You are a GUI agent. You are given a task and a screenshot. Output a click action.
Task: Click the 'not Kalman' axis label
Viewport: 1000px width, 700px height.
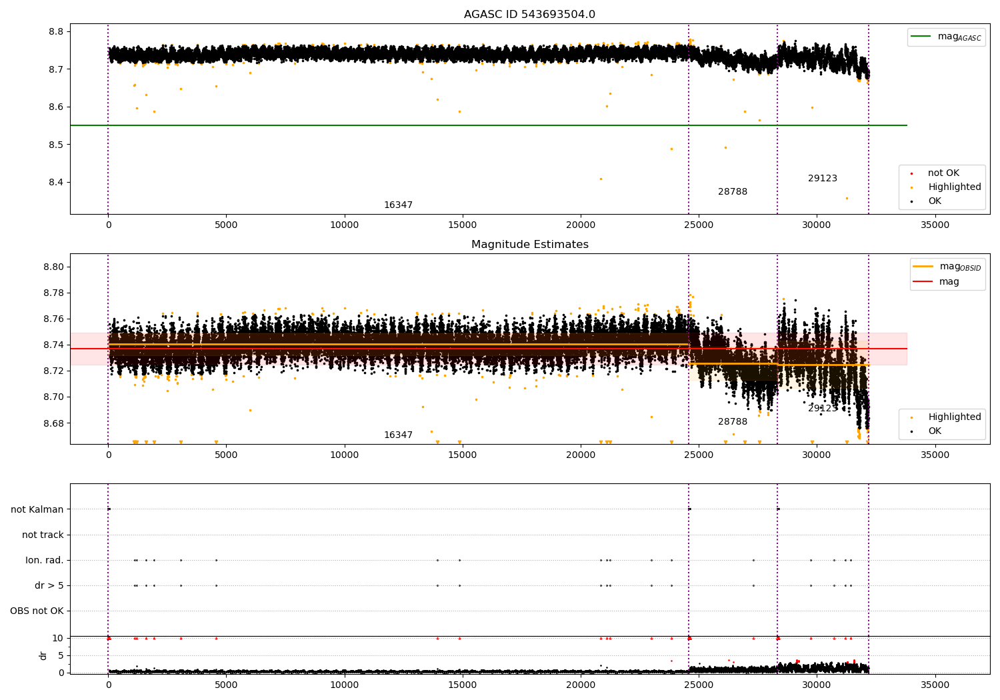37,509
